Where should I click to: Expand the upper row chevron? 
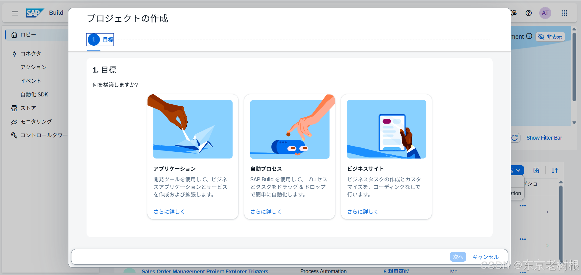tap(547, 212)
